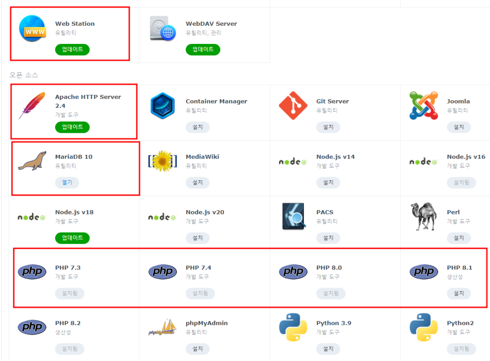
Task: Select the Python2 logo
Action: point(424,327)
